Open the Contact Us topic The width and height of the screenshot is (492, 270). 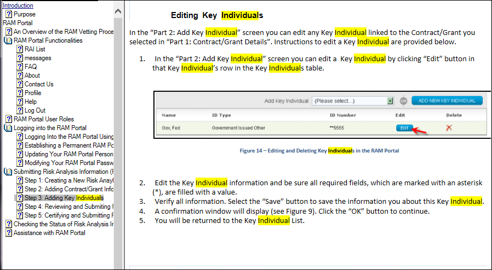(39, 84)
